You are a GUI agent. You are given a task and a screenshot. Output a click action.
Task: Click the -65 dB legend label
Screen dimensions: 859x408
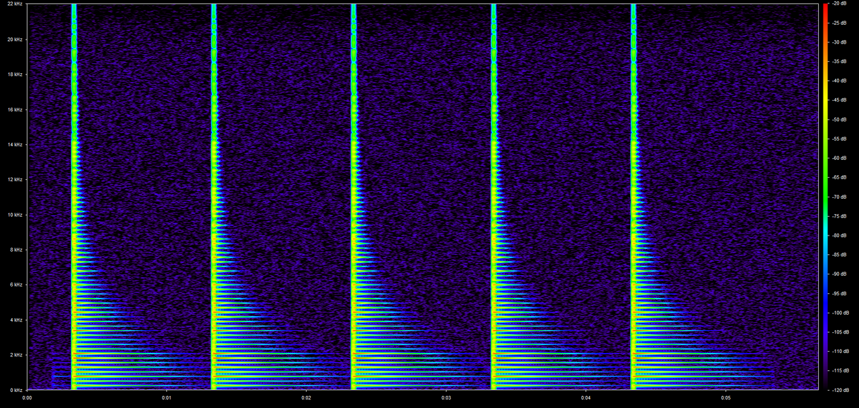840,178
